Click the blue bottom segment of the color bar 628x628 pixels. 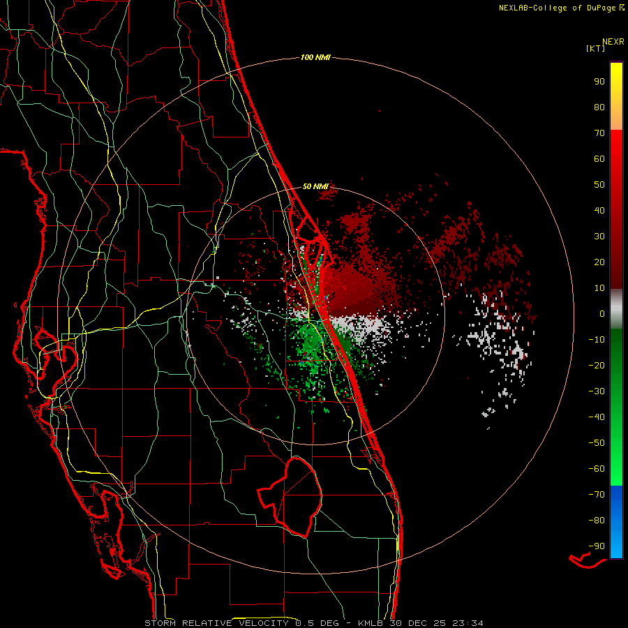(616, 522)
